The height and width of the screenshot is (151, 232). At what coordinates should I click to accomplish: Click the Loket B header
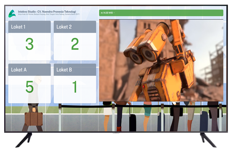point(75,70)
